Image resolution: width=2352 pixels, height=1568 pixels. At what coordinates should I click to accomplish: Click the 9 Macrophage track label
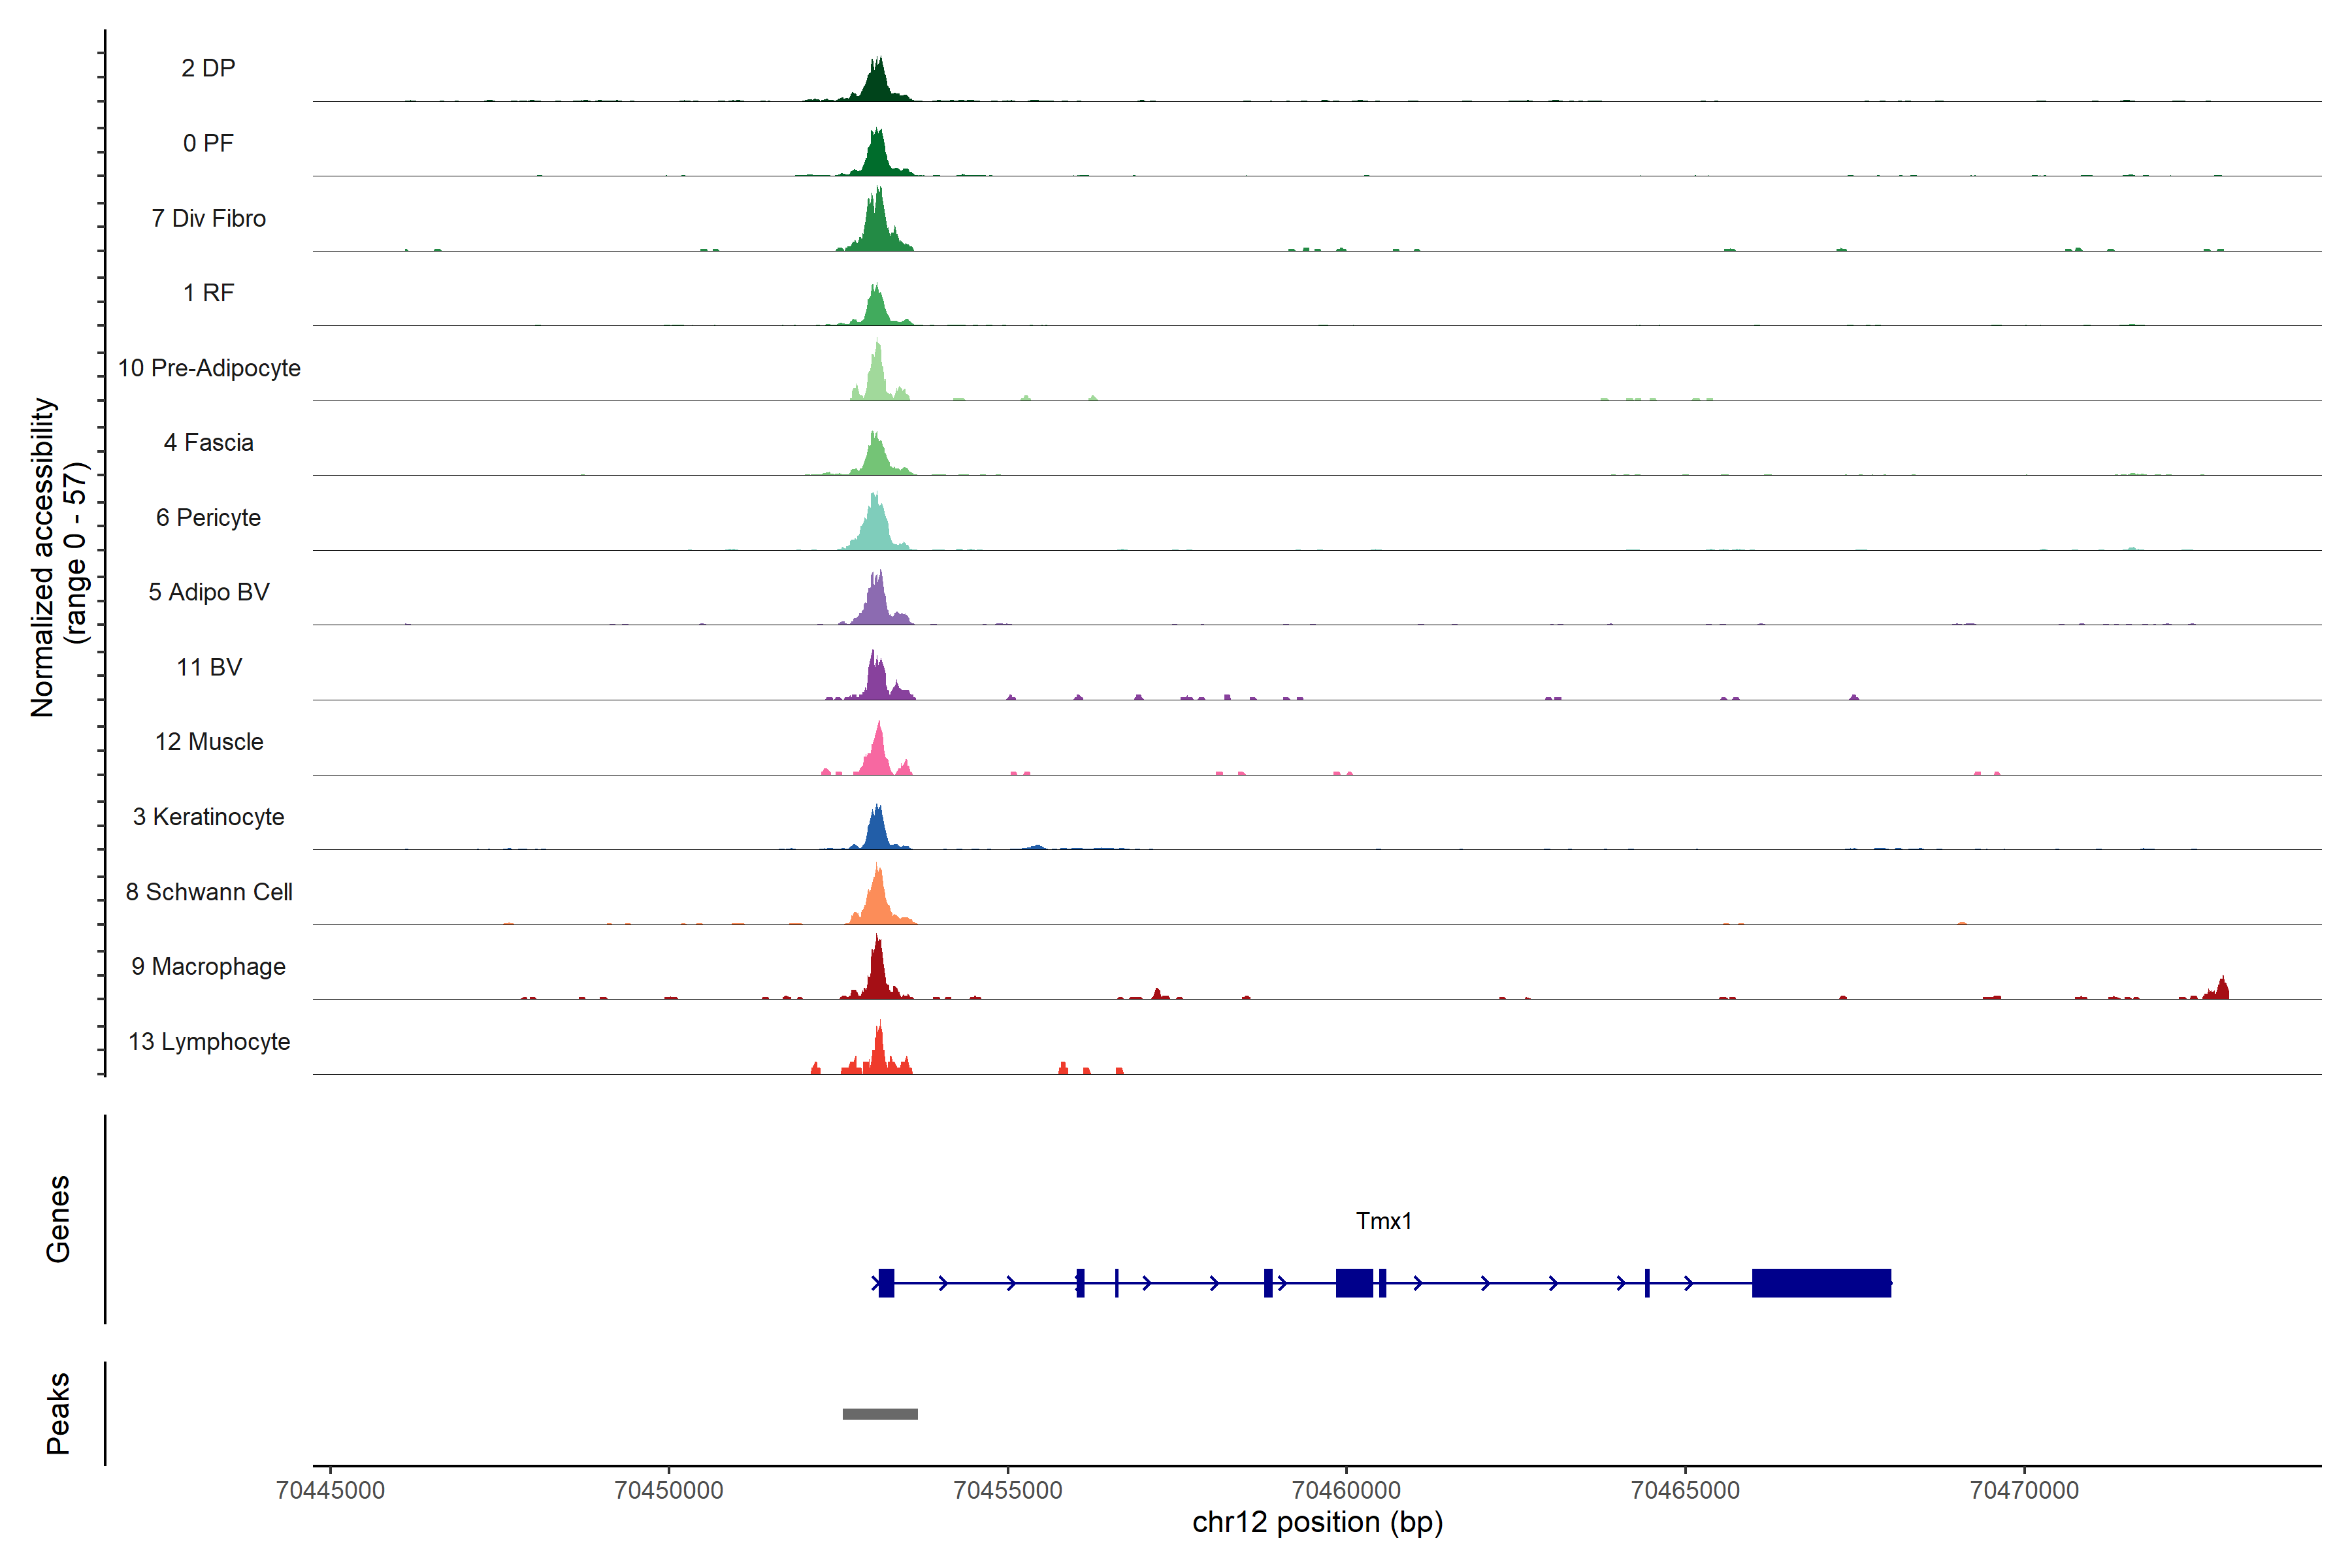click(x=208, y=967)
